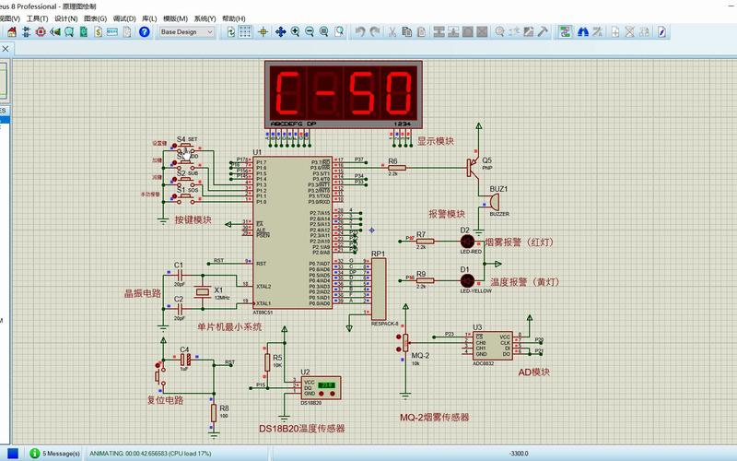Open the Packaging Tool icon
Viewport: 737px width, 461px height.
[x=528, y=32]
